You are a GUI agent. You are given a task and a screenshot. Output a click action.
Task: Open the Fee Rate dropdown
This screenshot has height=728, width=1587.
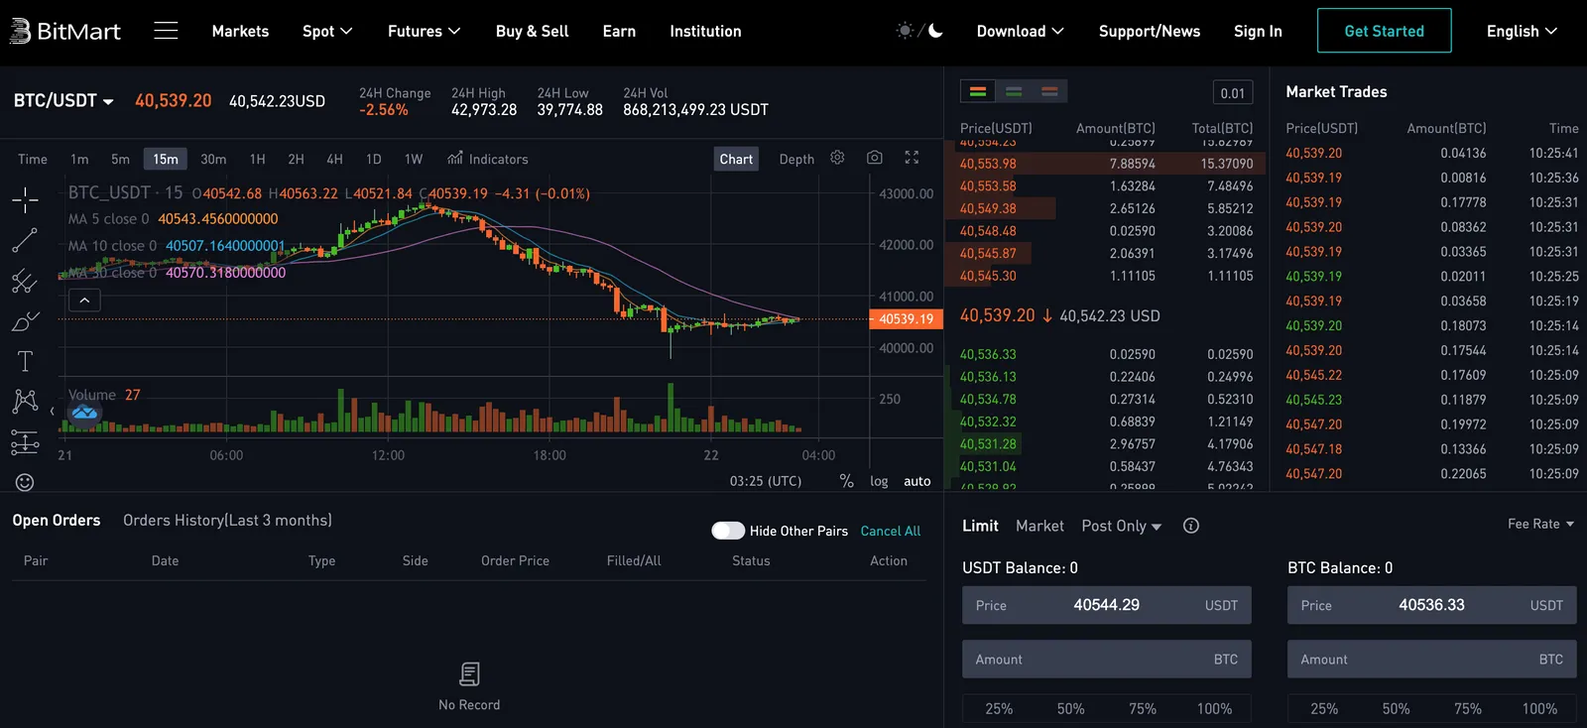(x=1541, y=524)
